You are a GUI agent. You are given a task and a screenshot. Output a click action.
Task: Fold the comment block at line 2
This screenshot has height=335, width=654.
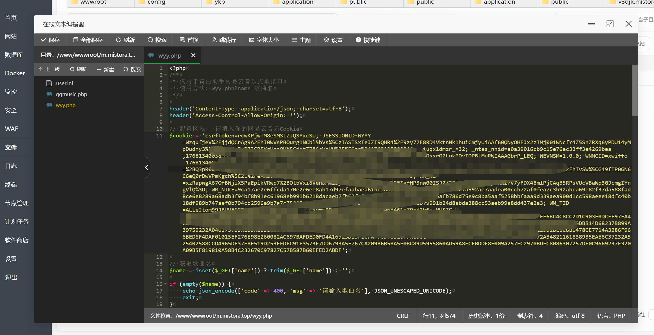[165, 75]
